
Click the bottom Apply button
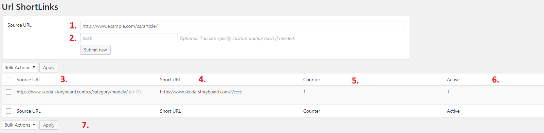click(x=49, y=125)
